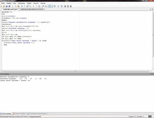
Task: Click the editor scroll-down arrow
Action: click(153, 69)
